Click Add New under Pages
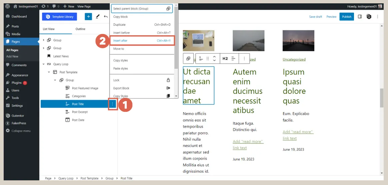 (12, 56)
